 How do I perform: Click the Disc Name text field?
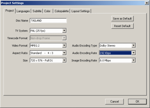click(x=48, y=21)
